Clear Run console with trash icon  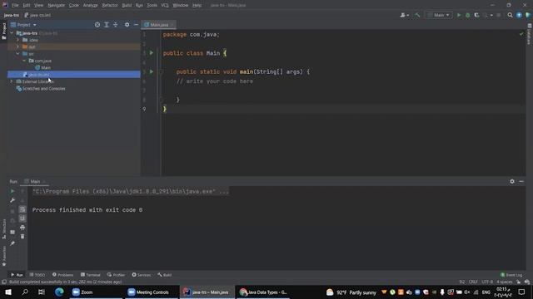pos(22,236)
